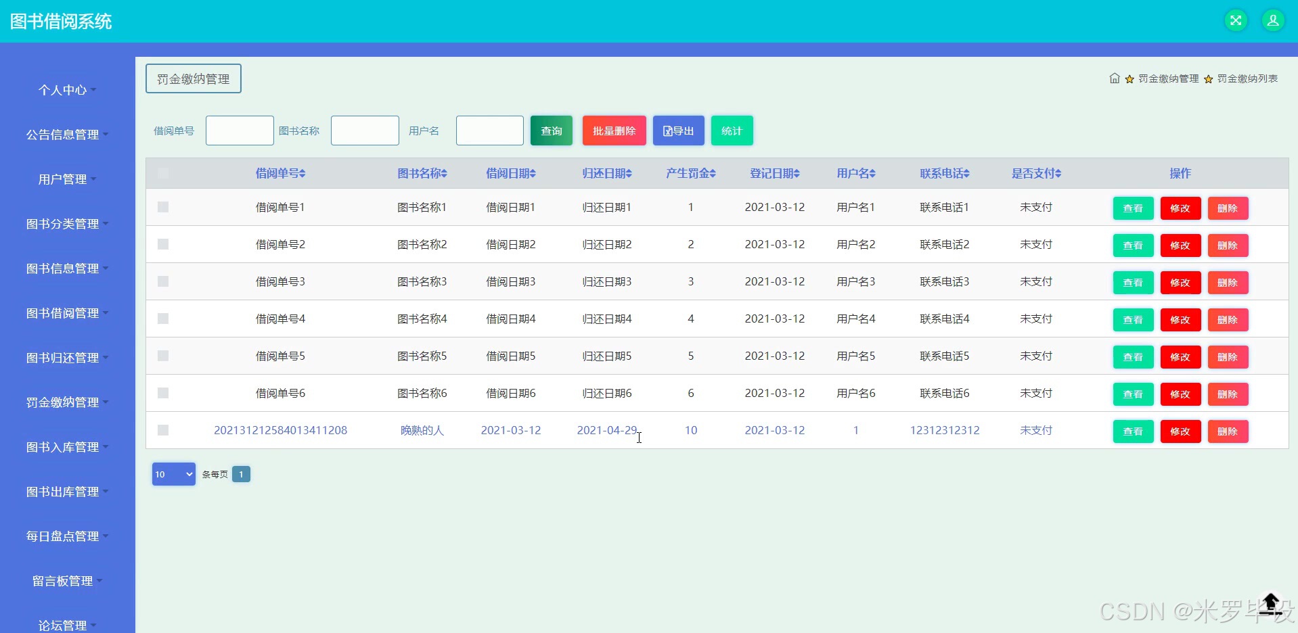This screenshot has height=633, width=1298.
Task: Sort by 借阅日期 column arrows
Action: pyautogui.click(x=533, y=174)
